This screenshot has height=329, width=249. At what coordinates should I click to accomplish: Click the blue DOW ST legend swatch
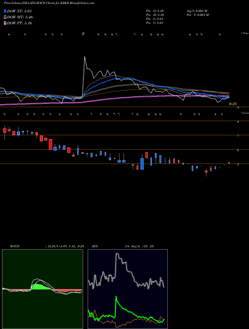5,11
